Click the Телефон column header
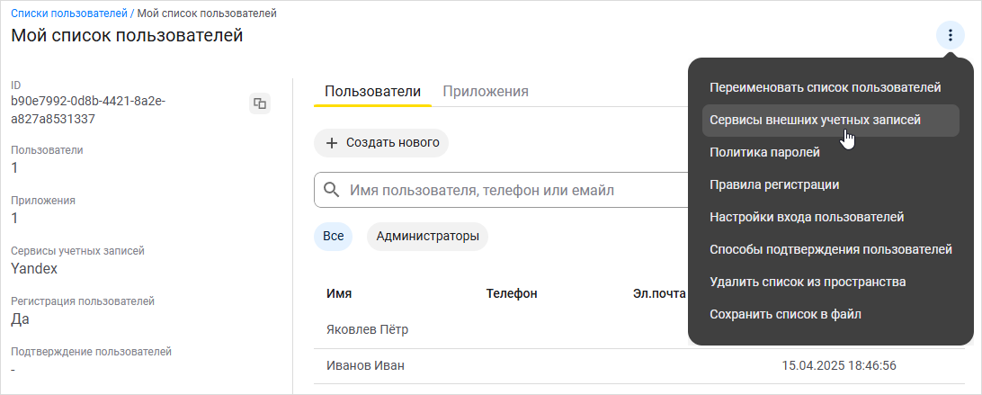Image resolution: width=982 pixels, height=395 pixels. coord(512,293)
